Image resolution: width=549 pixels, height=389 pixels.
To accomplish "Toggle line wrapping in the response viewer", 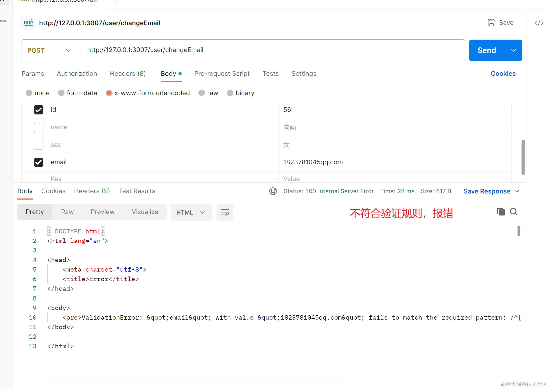I will (225, 212).
